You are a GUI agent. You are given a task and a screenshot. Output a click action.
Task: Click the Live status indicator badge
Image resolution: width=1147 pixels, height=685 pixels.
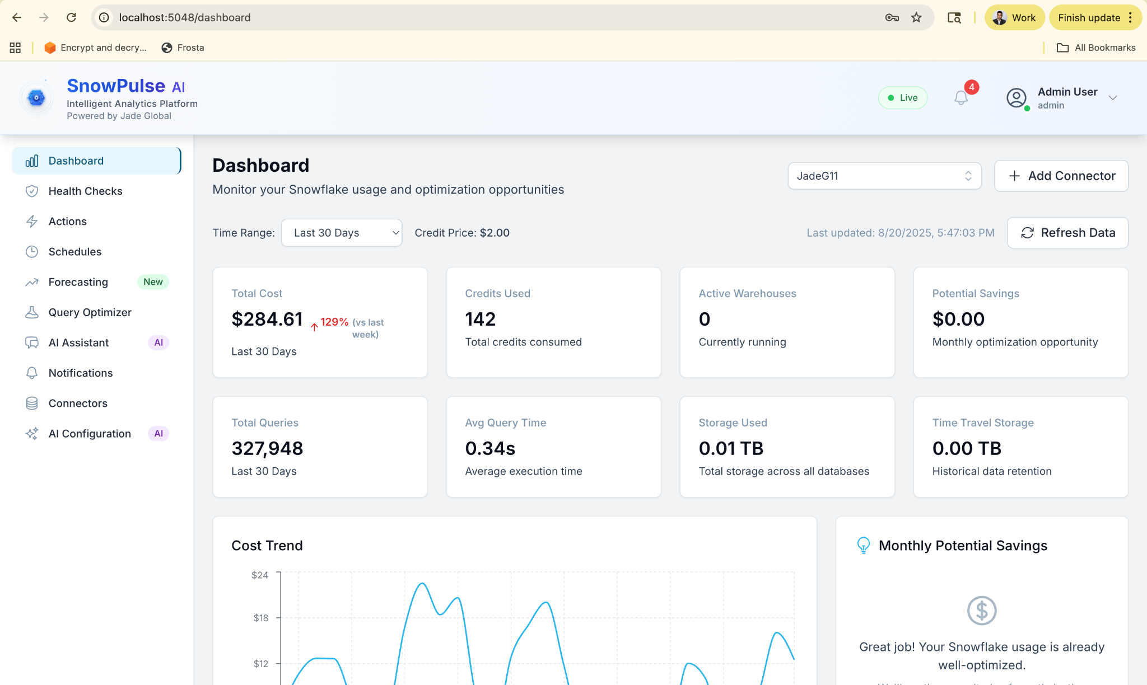coord(903,98)
